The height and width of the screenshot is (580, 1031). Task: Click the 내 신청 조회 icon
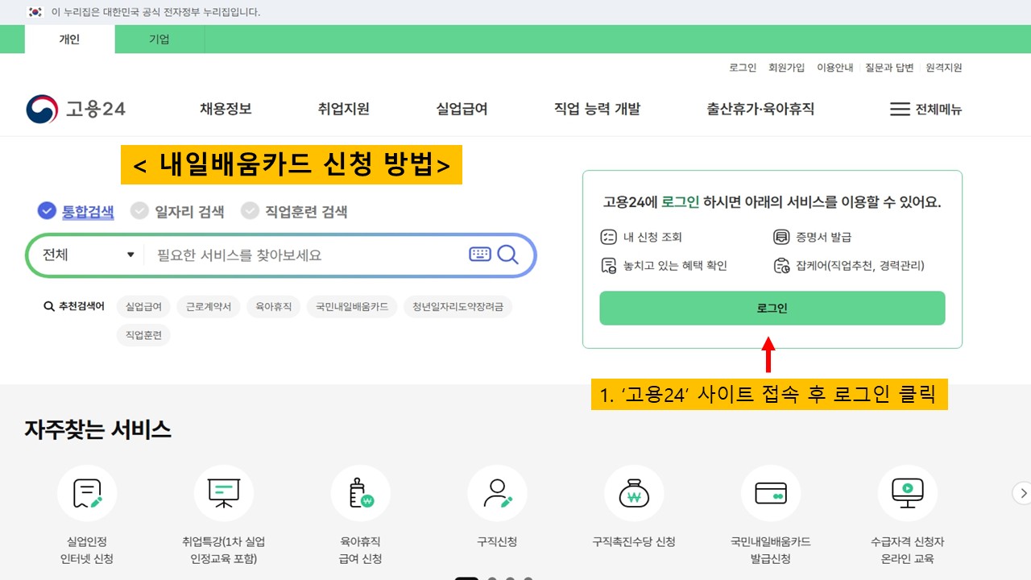tap(608, 237)
